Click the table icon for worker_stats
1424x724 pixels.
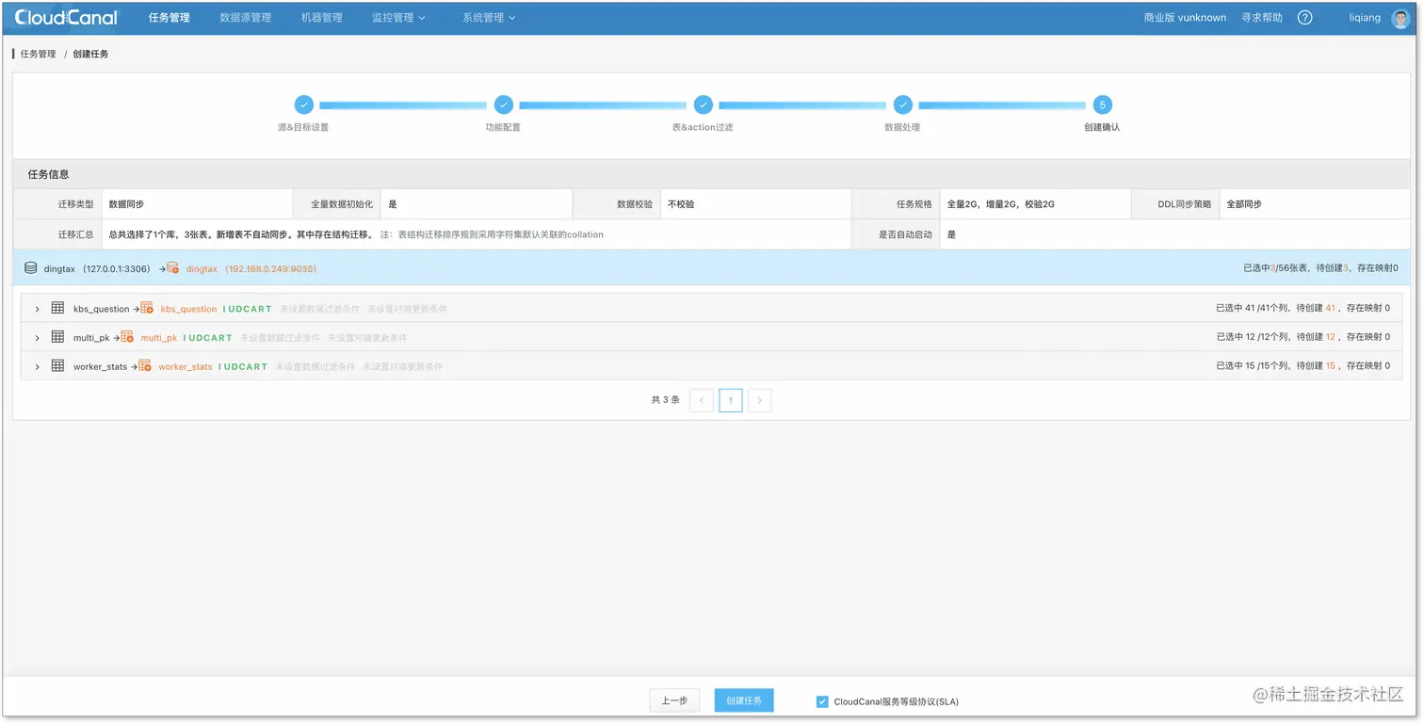[x=57, y=366]
